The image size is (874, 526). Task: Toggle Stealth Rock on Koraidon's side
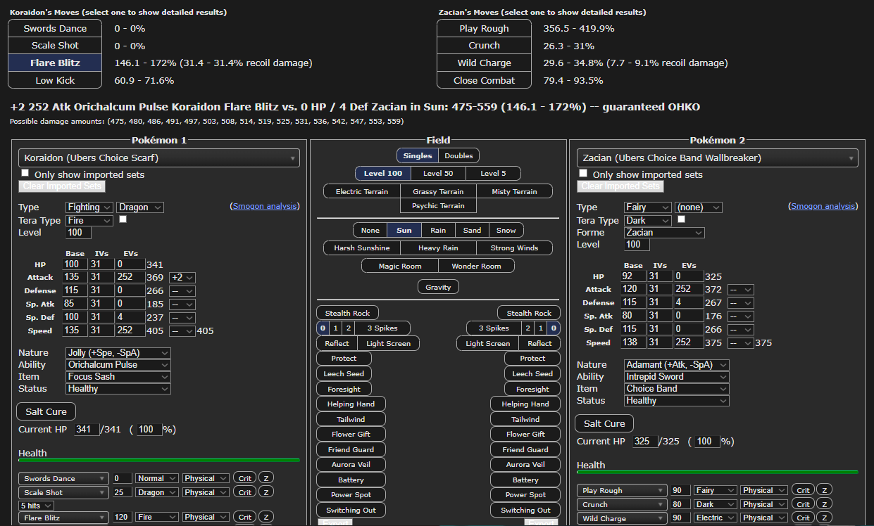coord(348,313)
